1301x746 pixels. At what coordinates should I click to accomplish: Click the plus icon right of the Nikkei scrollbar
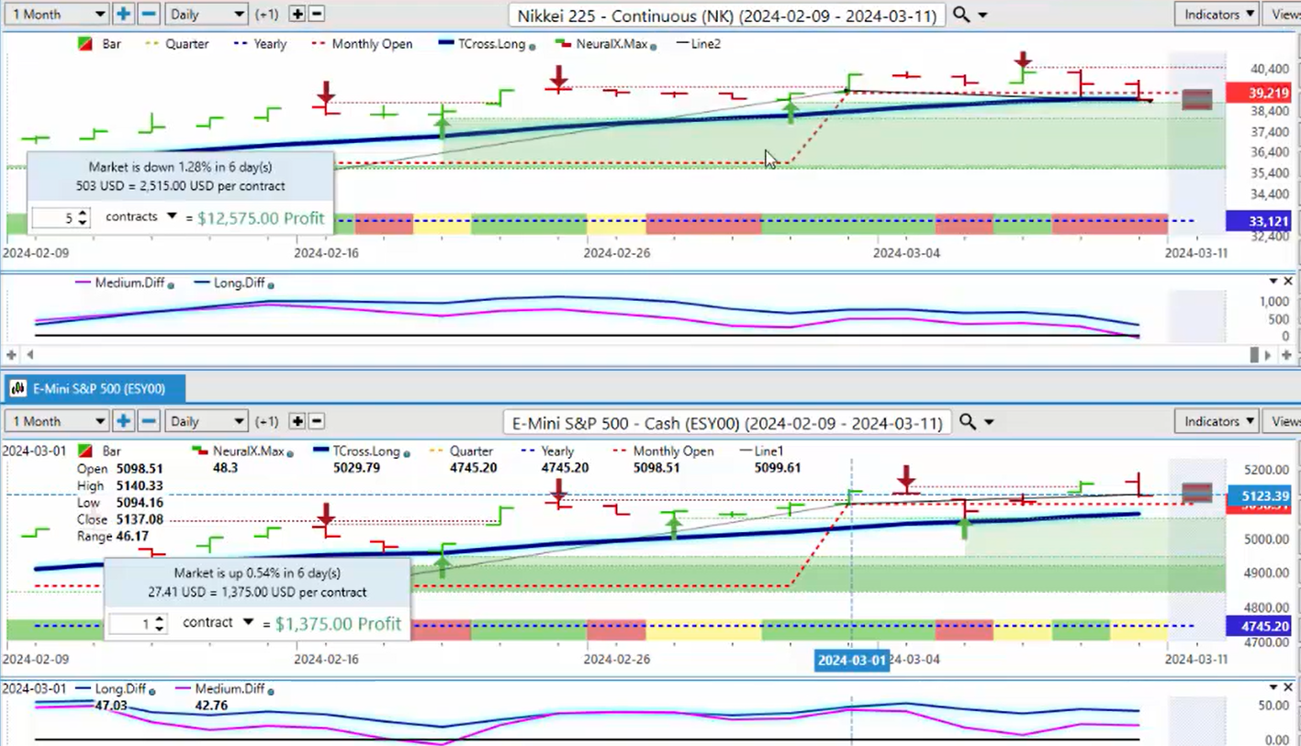coord(1287,354)
